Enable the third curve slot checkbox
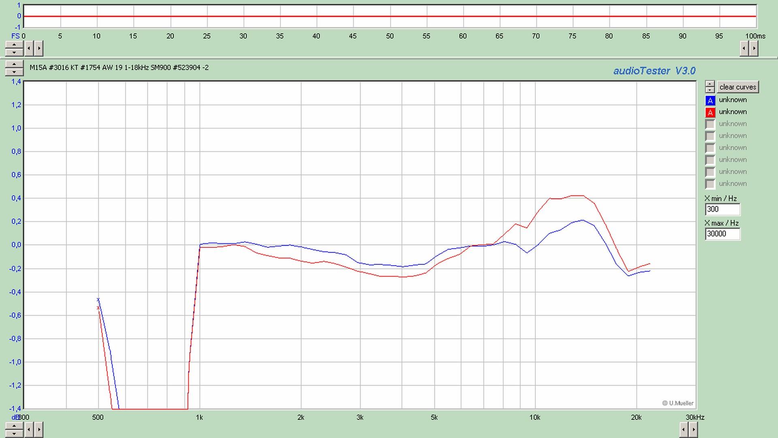 (710, 124)
